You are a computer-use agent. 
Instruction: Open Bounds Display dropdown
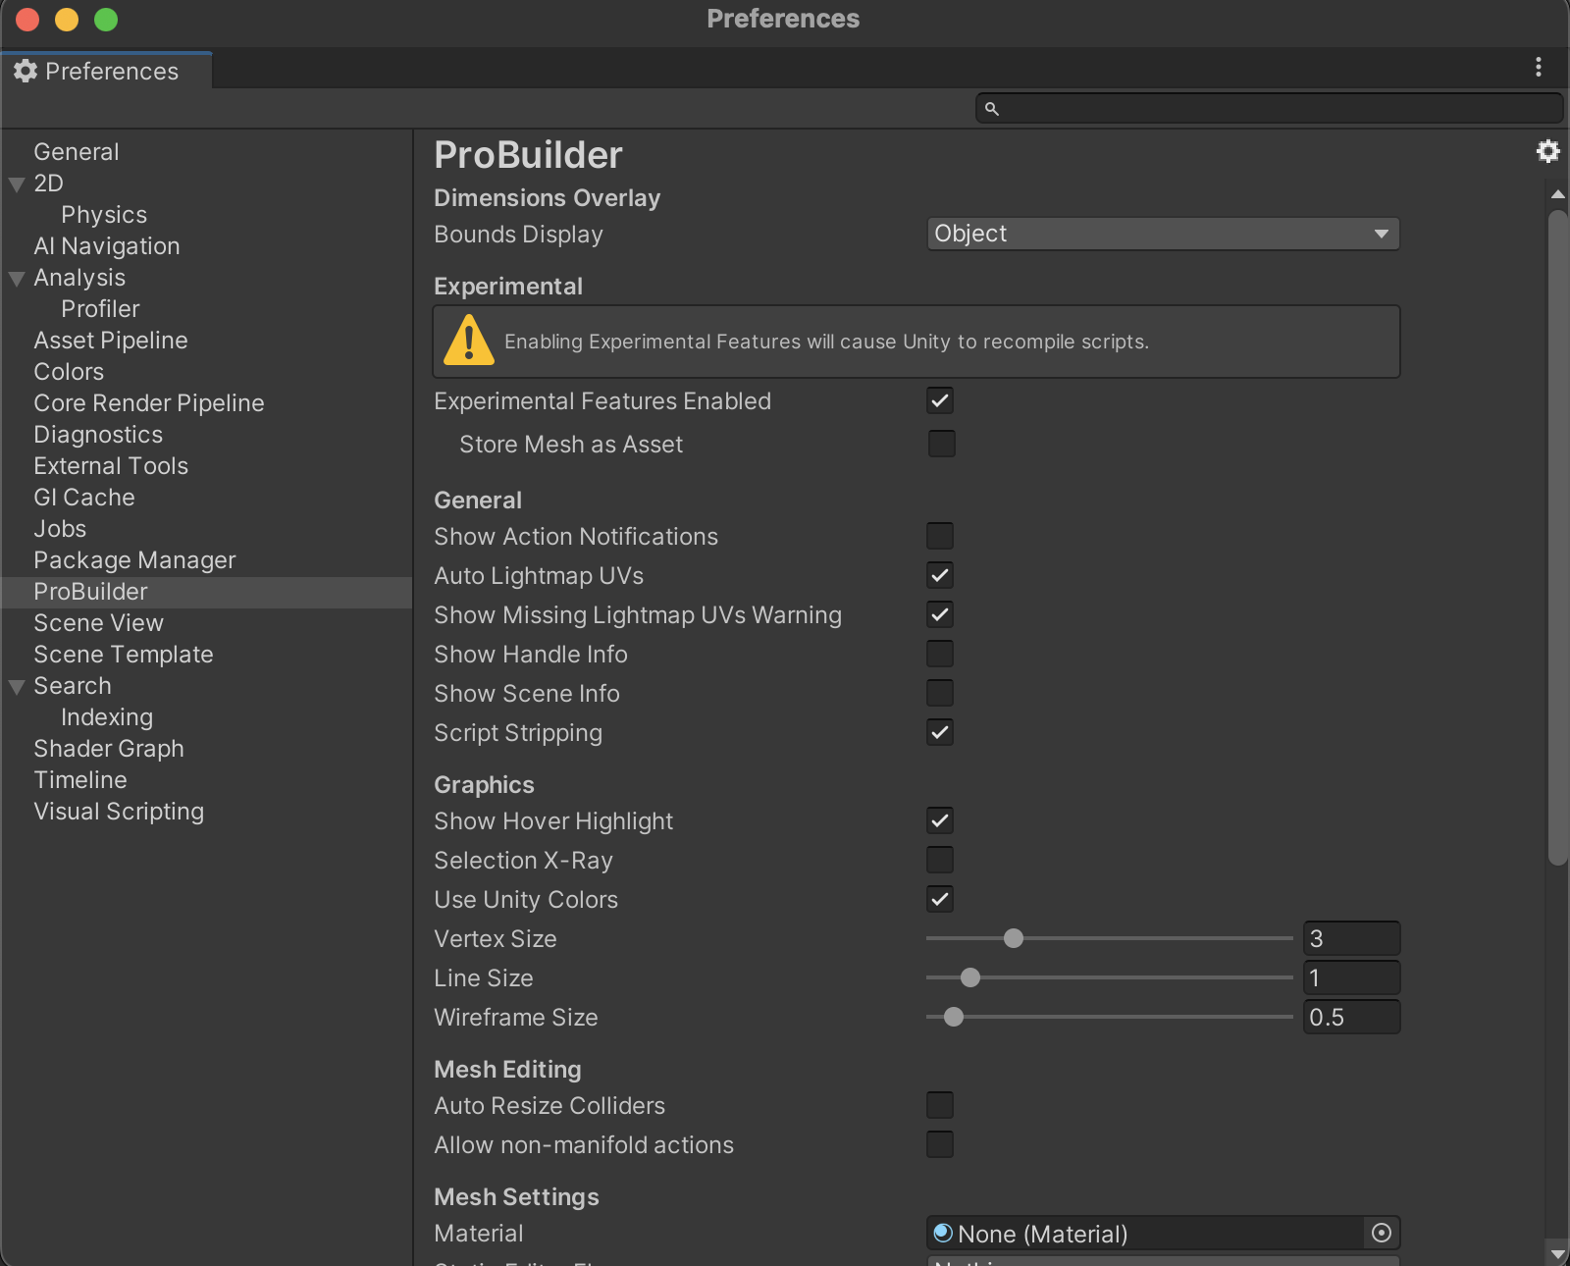click(x=1163, y=234)
